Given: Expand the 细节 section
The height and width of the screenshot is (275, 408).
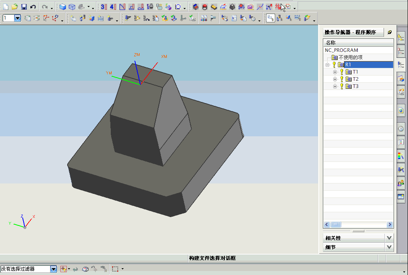Looking at the screenshot, I should tap(389, 247).
